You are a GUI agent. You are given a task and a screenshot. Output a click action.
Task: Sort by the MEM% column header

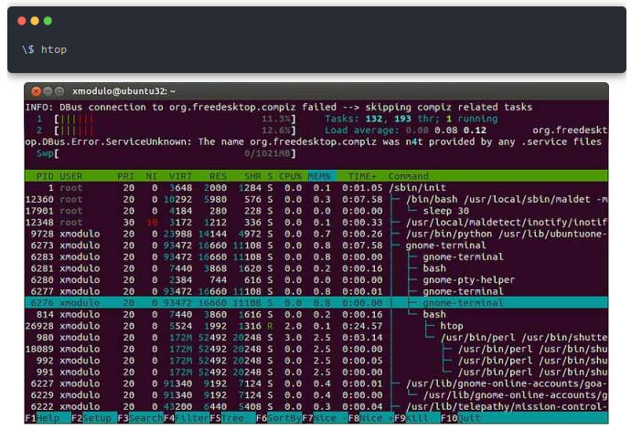click(x=322, y=175)
